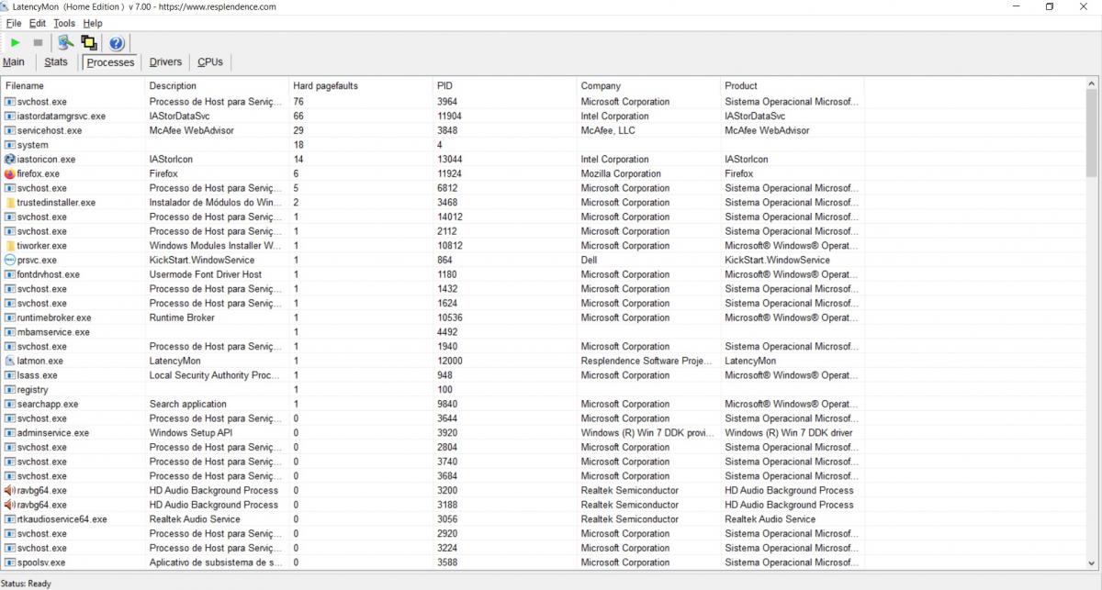This screenshot has height=590, width=1102.
Task: Click the icon beside iastordatamgrsvc.exe
Action: click(10, 116)
